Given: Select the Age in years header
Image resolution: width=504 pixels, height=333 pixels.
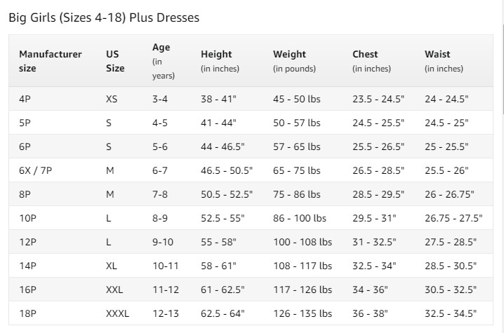Looking at the screenshot, I should 164,61.
